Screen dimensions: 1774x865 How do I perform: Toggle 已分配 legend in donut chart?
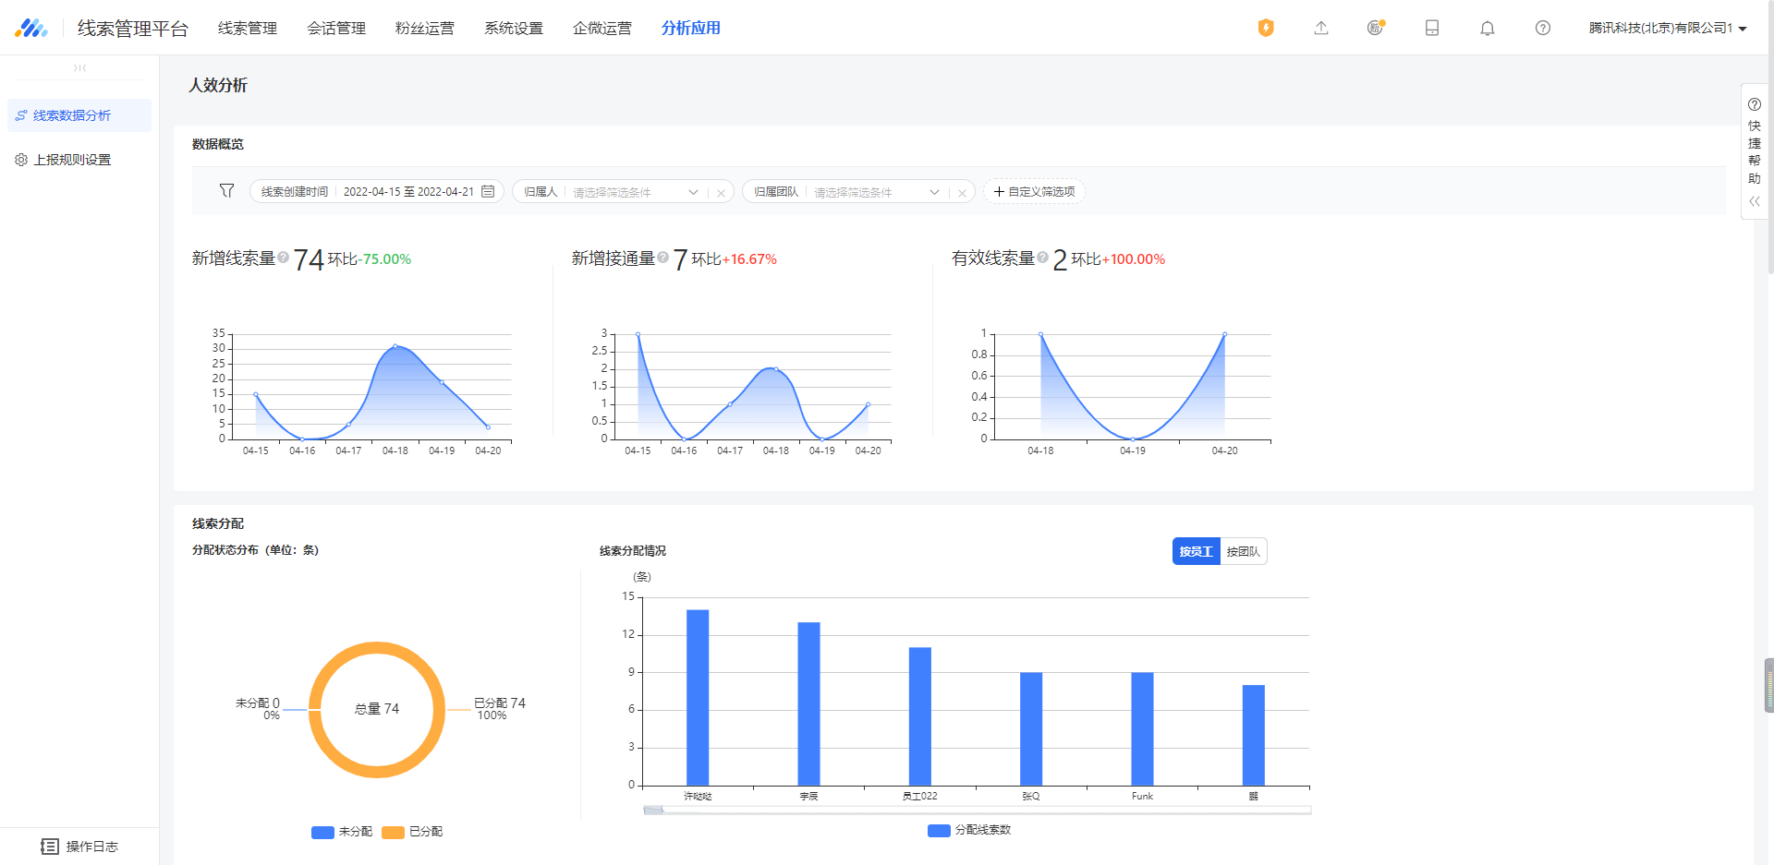pyautogui.click(x=412, y=832)
